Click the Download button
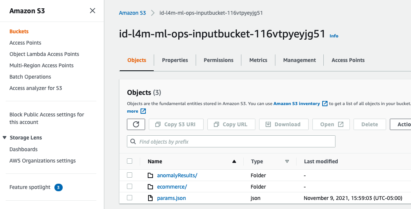 tap(284, 124)
